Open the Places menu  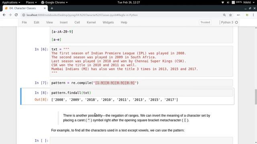pos(31,2)
